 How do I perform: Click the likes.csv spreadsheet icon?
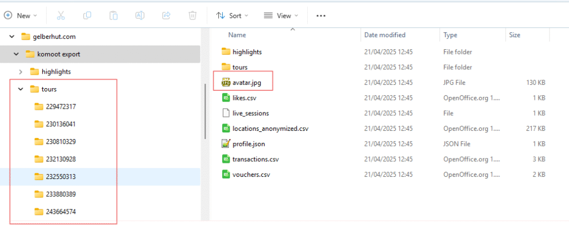pos(226,98)
